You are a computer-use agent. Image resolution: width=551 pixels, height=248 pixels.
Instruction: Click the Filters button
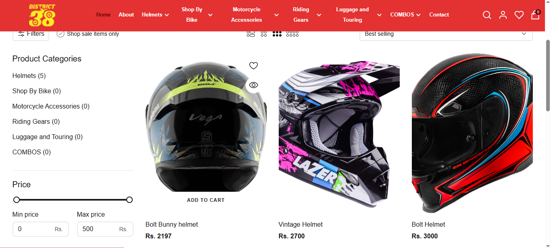click(31, 34)
